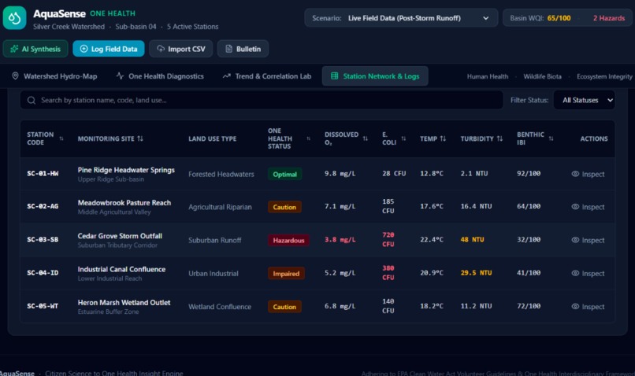Click the Impaired status badge

(286, 273)
